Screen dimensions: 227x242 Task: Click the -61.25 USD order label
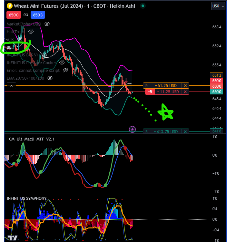point(166,85)
